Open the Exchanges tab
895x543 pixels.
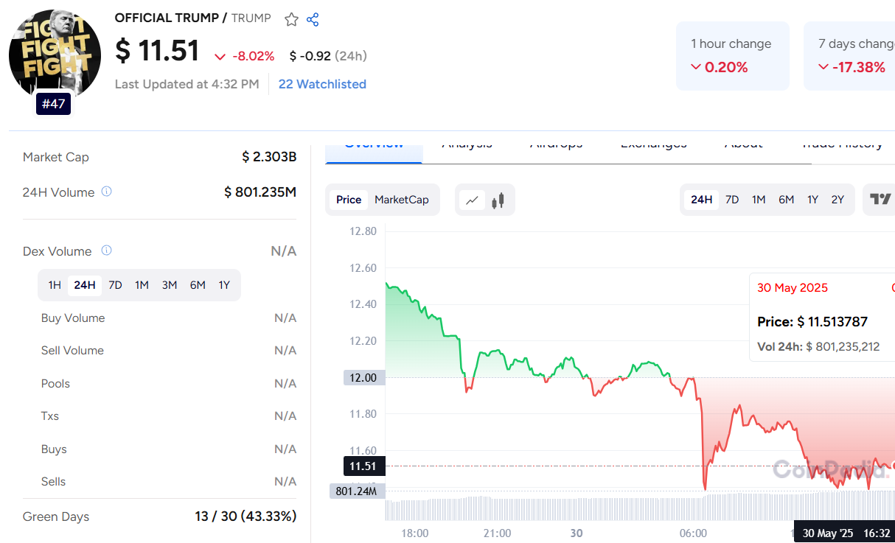tap(653, 145)
